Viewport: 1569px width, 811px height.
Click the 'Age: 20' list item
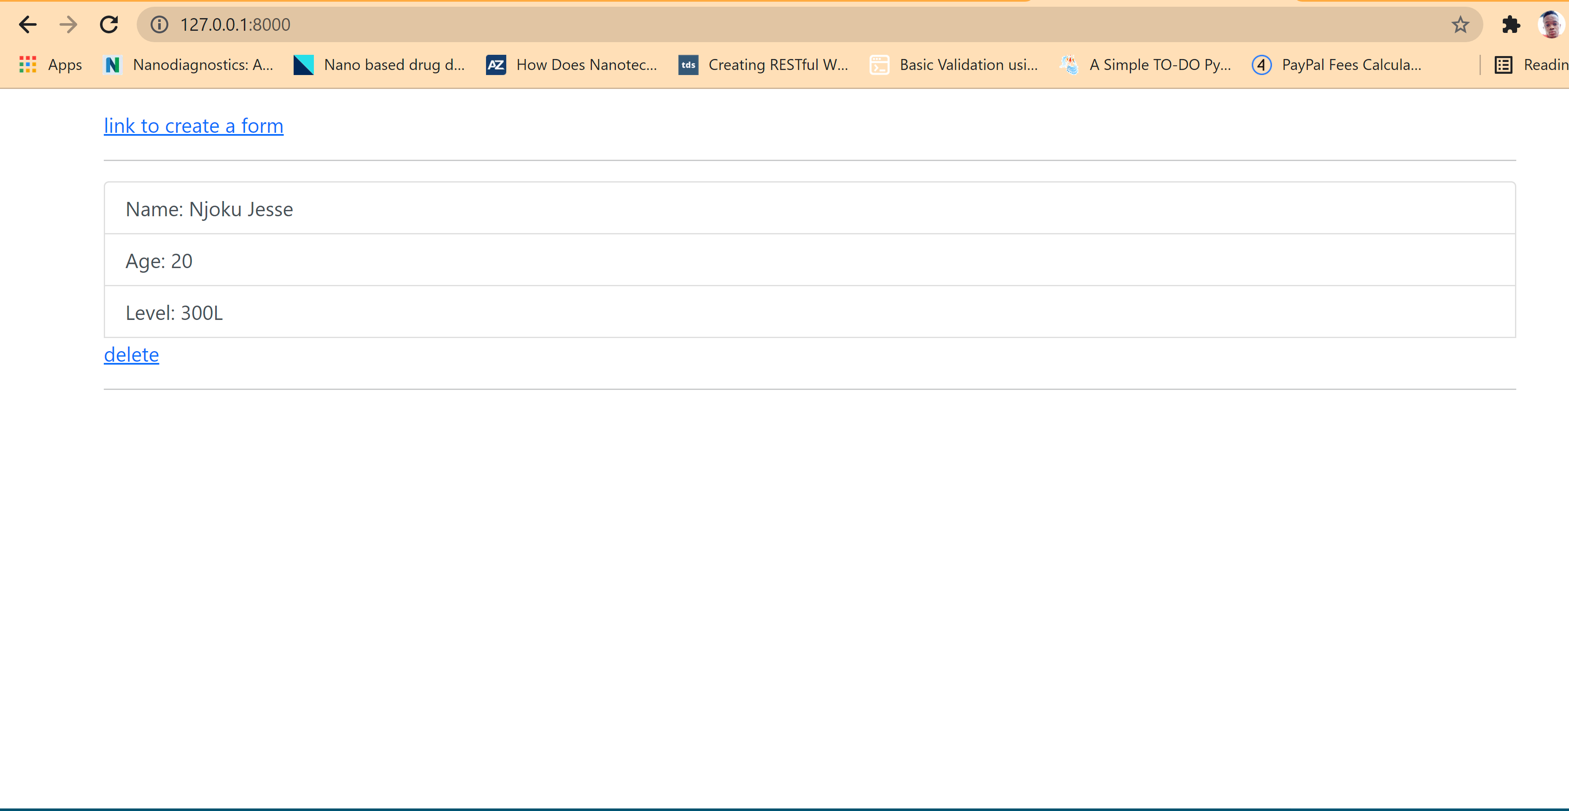pos(810,260)
